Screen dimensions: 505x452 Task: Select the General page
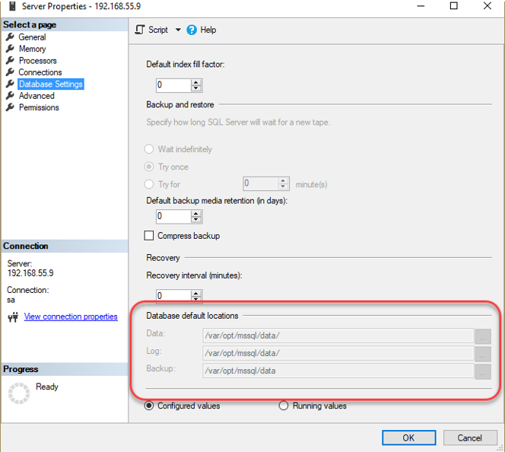tap(32, 37)
